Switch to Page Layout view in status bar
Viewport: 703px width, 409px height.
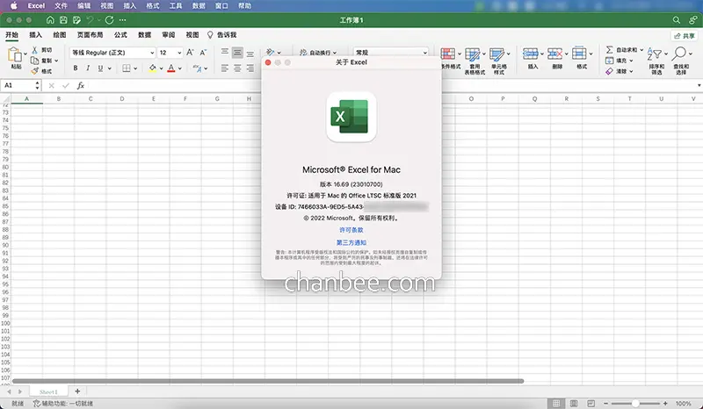click(574, 403)
